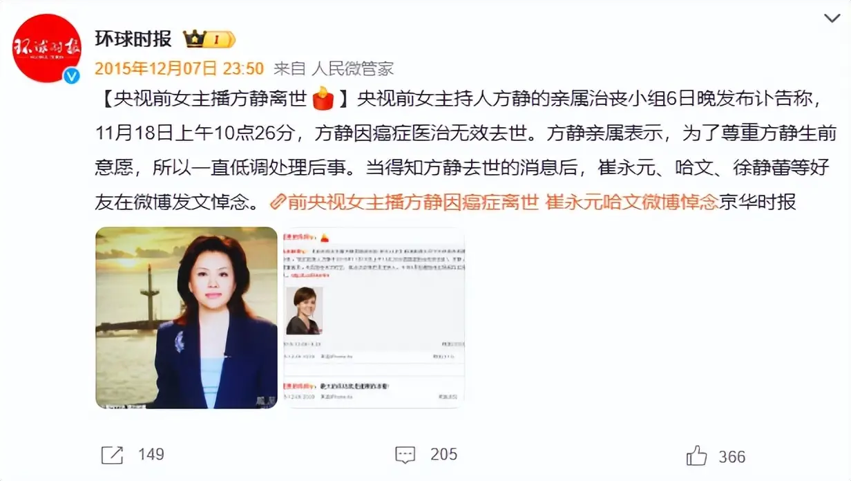
Task: Like the post with thumbs-up icon
Action: [697, 455]
